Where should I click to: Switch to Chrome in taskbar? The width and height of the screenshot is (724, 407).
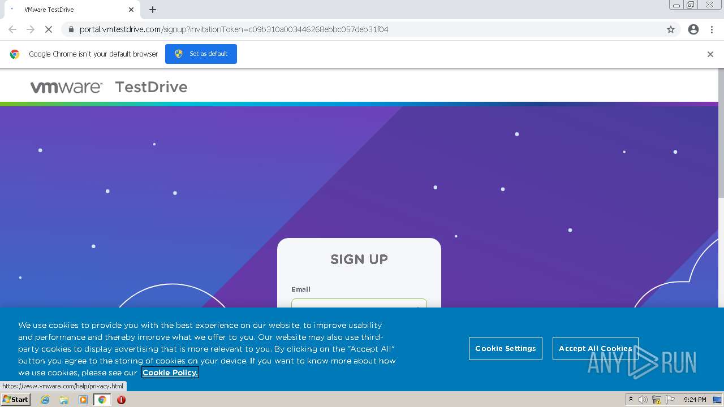click(x=102, y=400)
